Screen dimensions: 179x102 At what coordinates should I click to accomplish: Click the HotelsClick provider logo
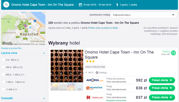point(94,88)
